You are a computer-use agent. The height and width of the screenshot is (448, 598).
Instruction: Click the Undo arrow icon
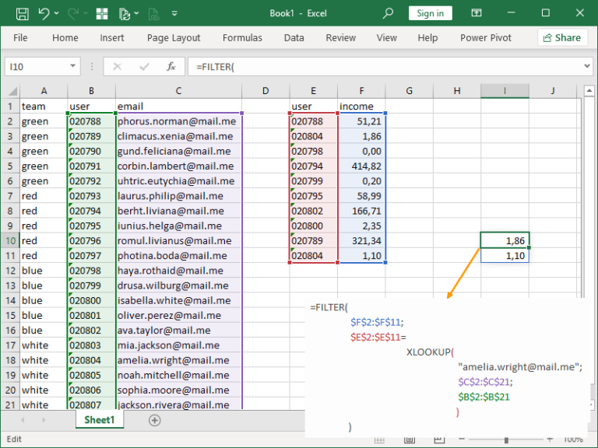click(44, 14)
